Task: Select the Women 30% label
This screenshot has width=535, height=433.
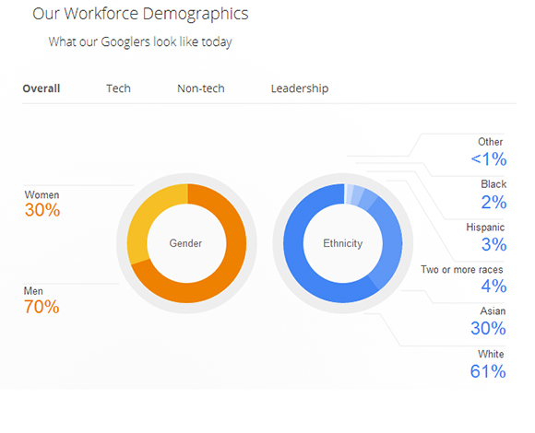Action: click(x=42, y=204)
